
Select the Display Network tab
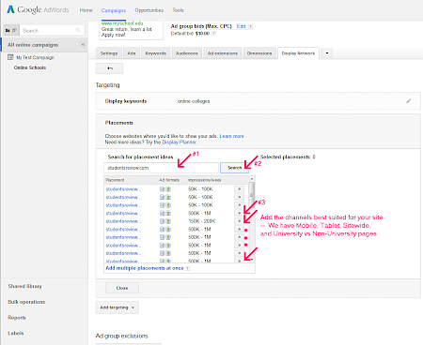tap(298, 53)
